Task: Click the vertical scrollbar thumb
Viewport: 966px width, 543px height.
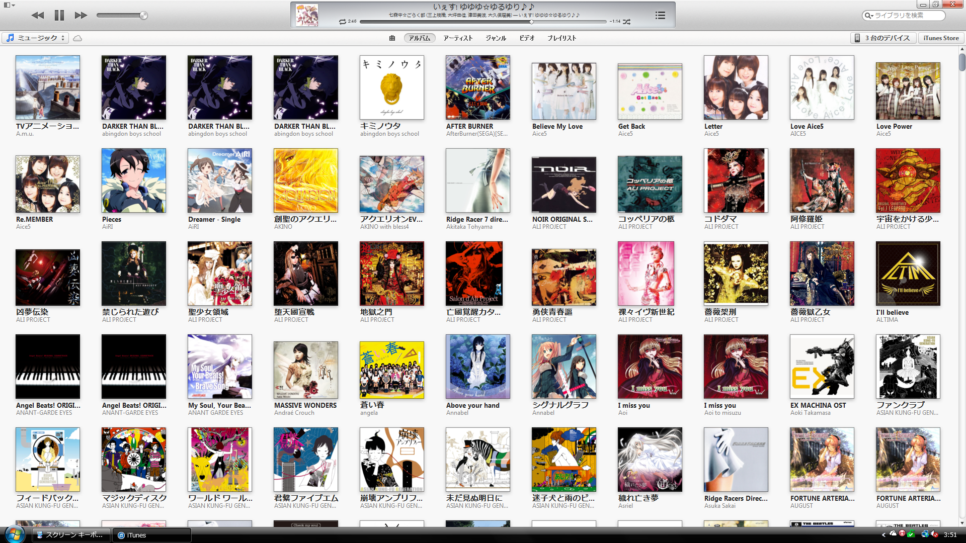Action: pos(962,62)
